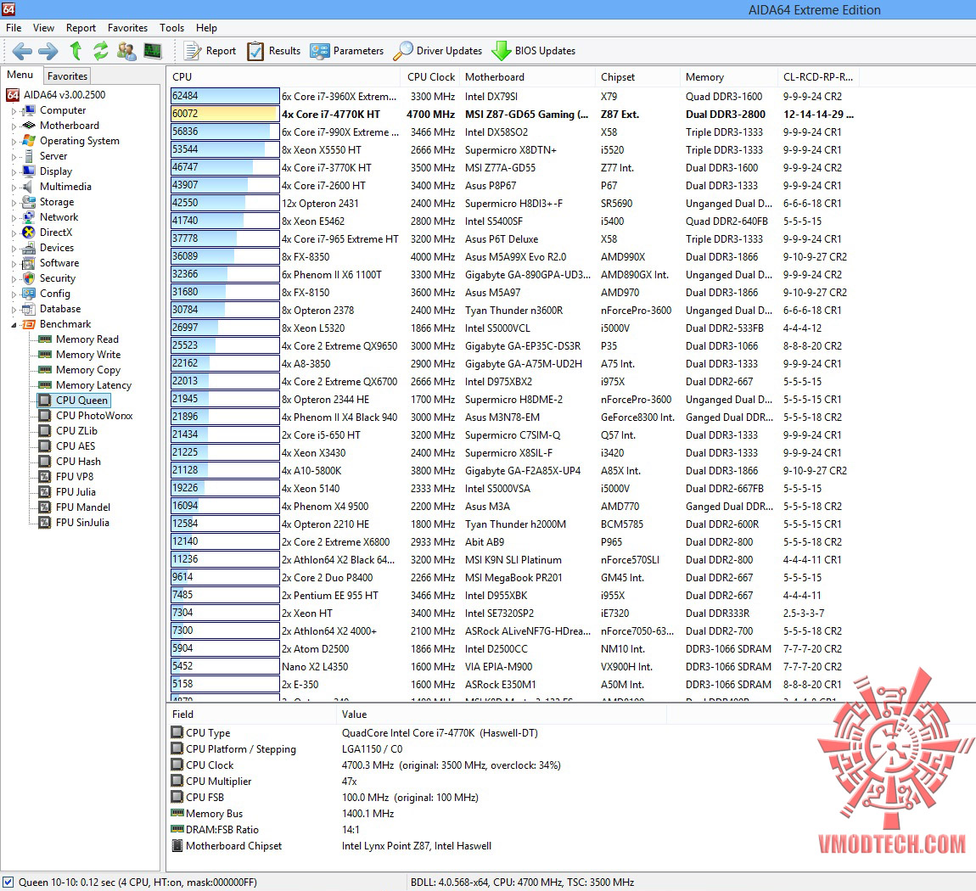Expand the Software node arrow
This screenshot has width=976, height=891.
pos(14,263)
